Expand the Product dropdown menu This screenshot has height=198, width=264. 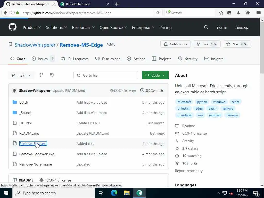click(x=32, y=27)
